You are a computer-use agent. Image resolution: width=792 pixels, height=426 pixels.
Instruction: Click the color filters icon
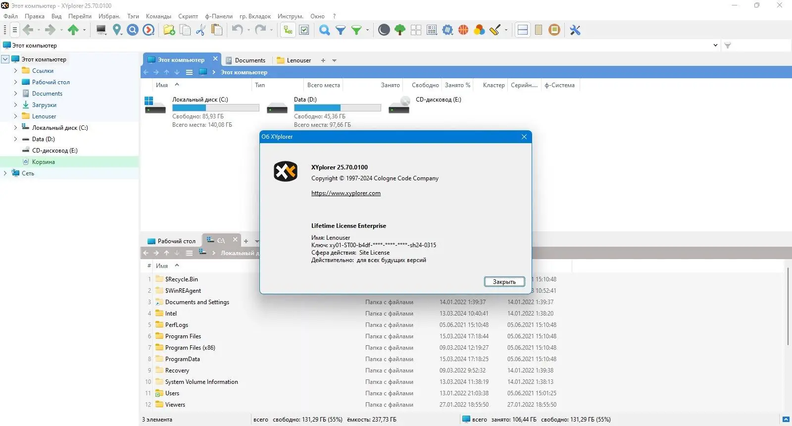point(479,30)
